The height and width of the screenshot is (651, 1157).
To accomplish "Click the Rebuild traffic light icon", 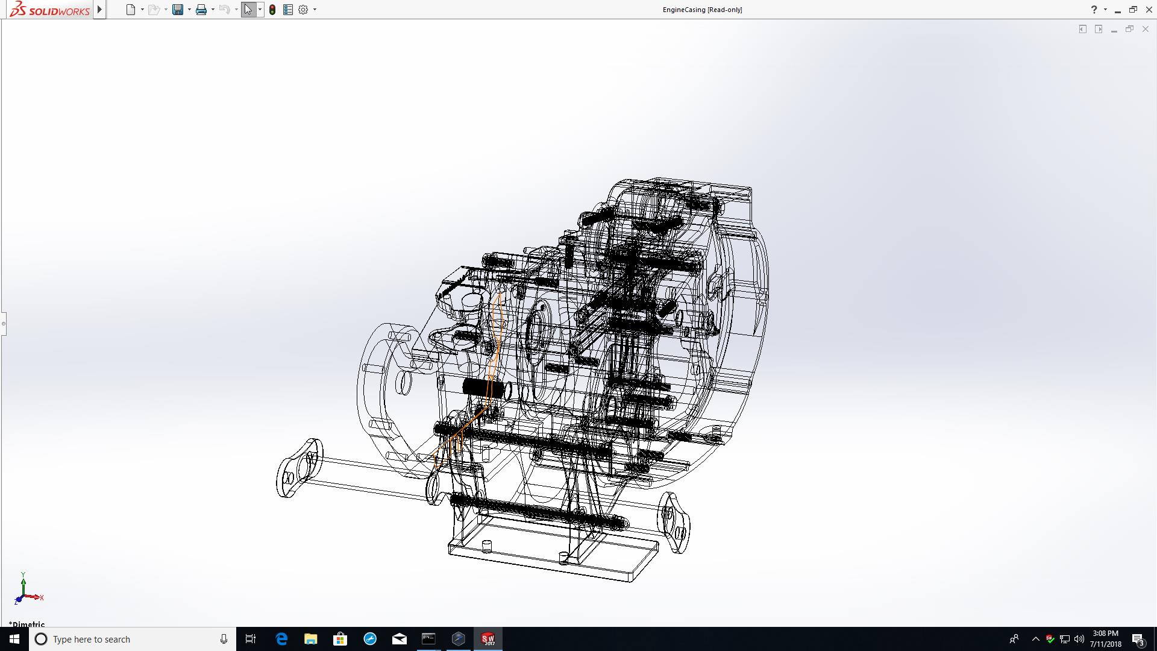I will click(x=272, y=10).
